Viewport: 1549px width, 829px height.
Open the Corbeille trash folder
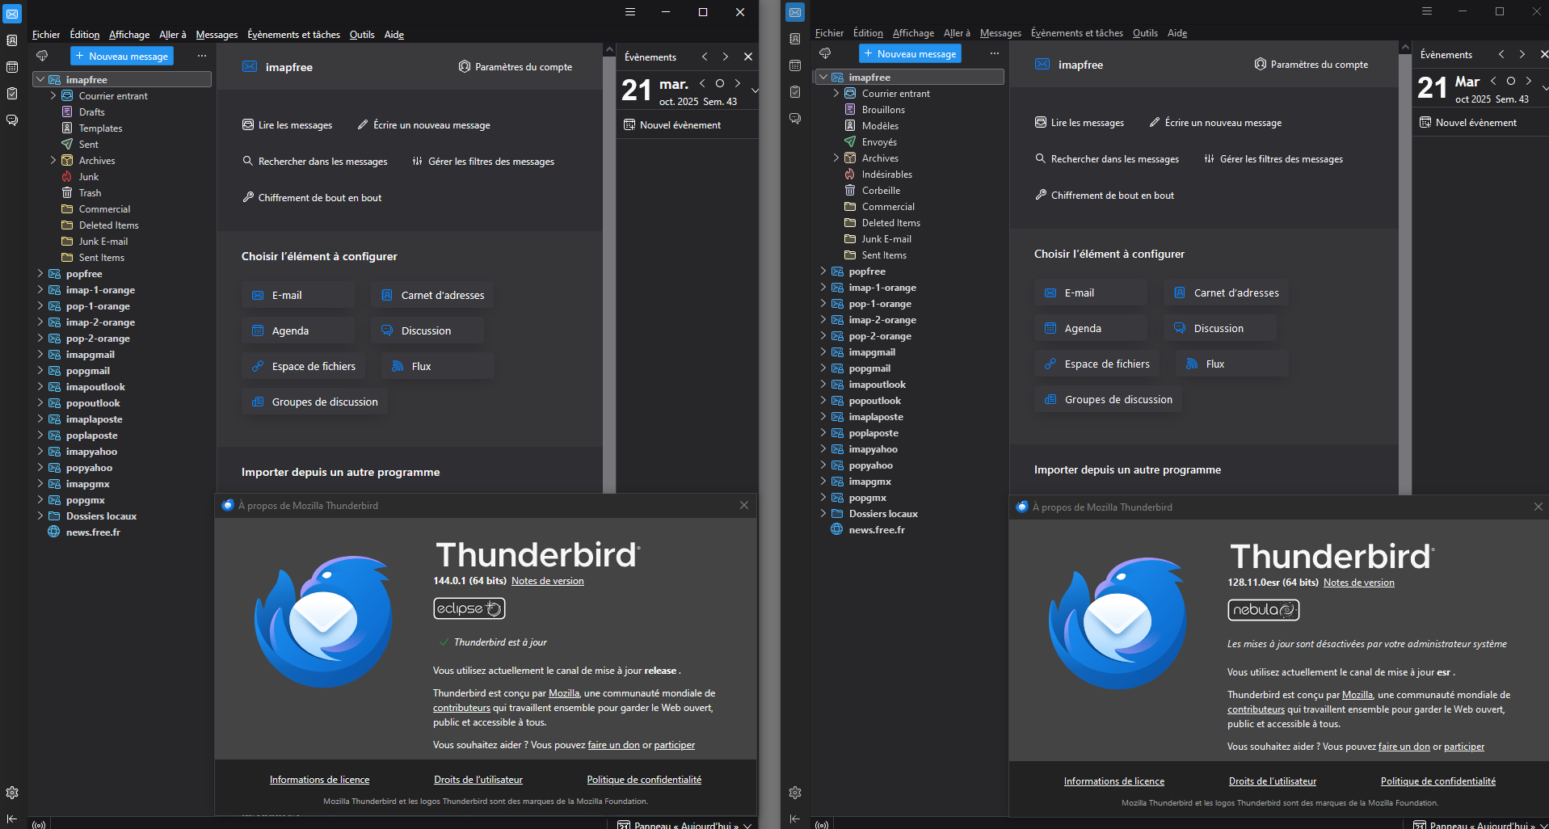[x=880, y=191]
